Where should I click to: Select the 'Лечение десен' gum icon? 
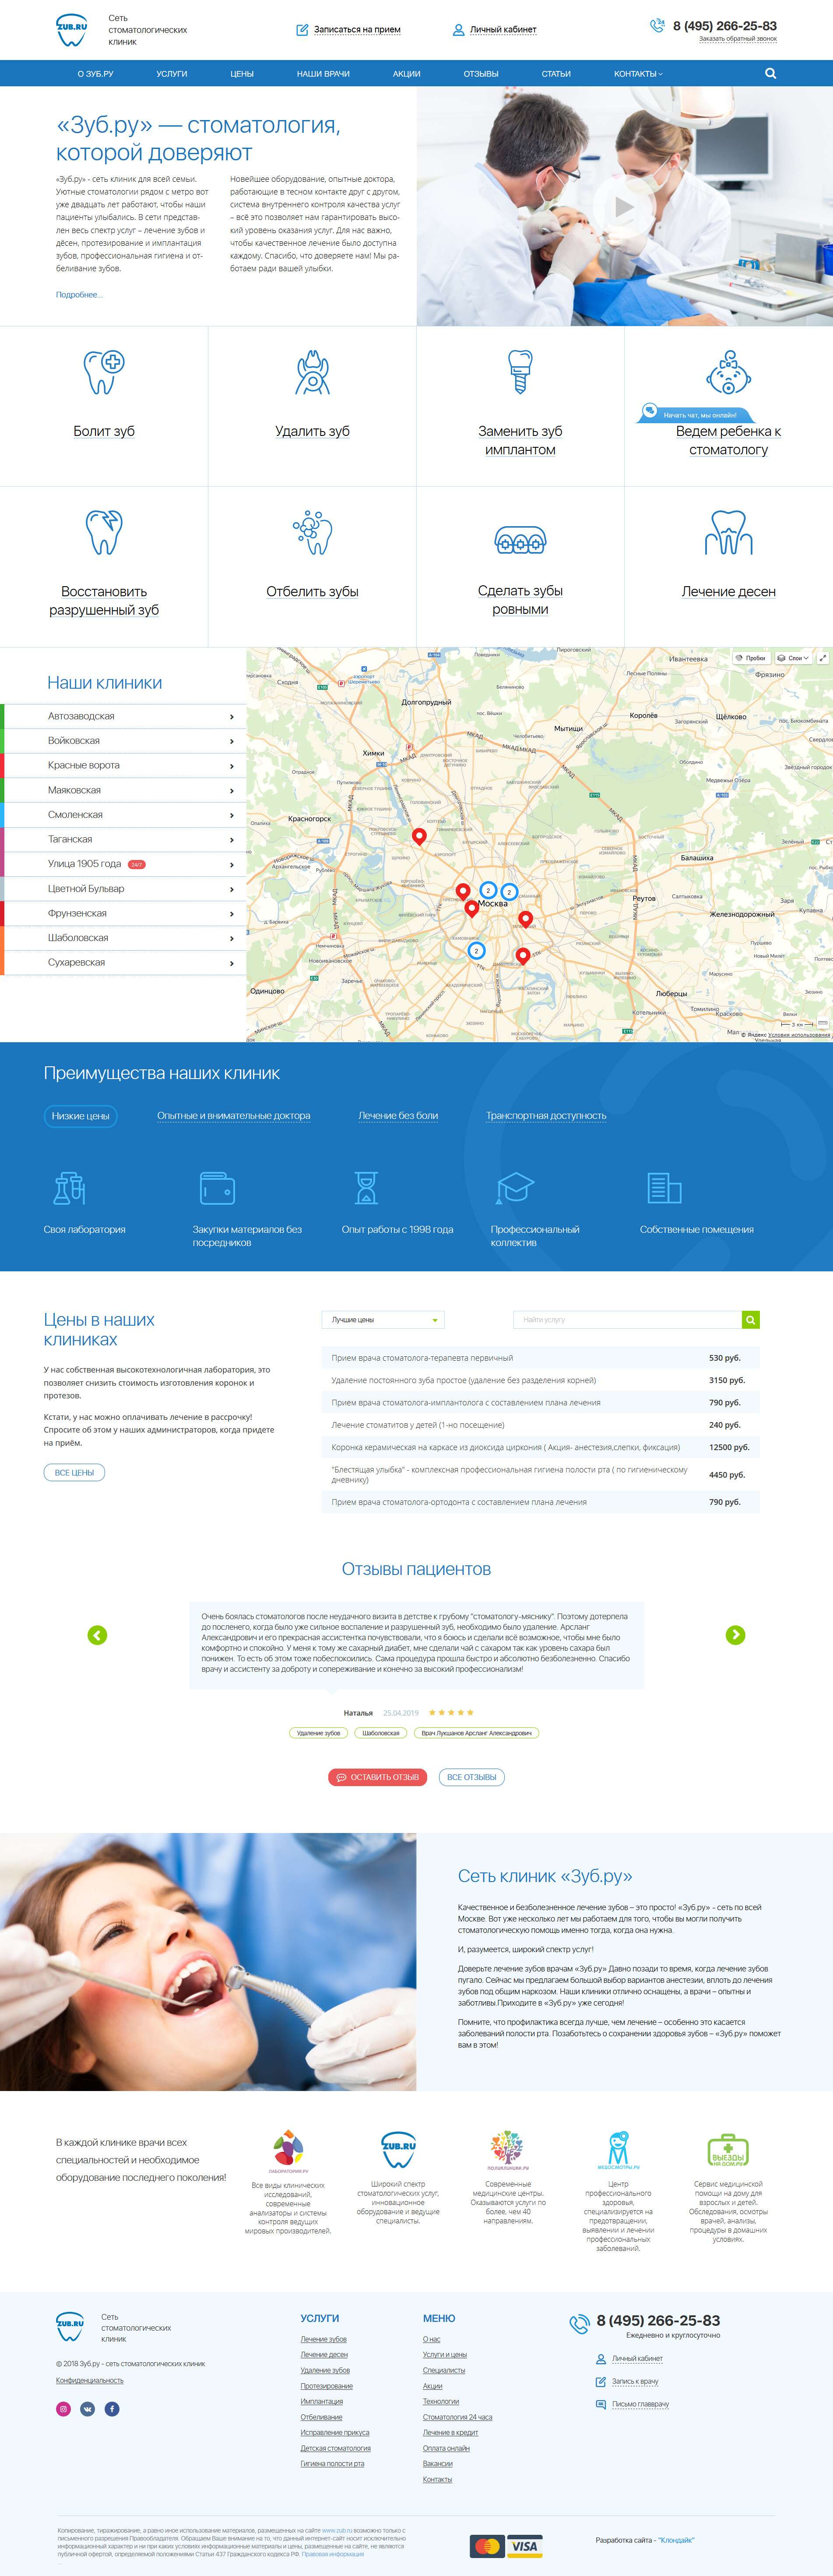tap(728, 532)
